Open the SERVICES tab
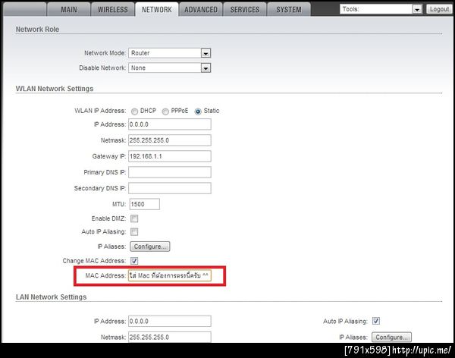 [x=245, y=10]
